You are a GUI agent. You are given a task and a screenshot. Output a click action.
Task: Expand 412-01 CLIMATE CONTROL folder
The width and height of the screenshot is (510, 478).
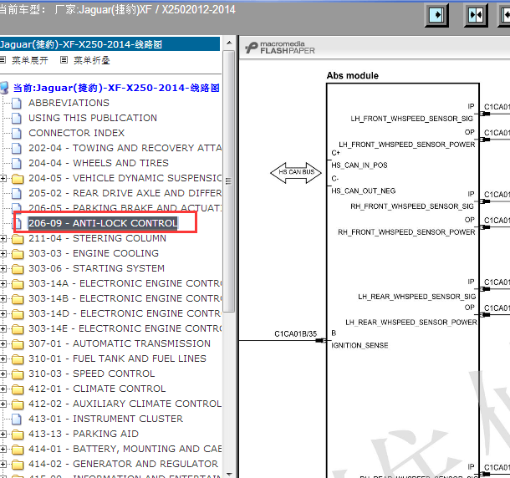(x=3, y=389)
